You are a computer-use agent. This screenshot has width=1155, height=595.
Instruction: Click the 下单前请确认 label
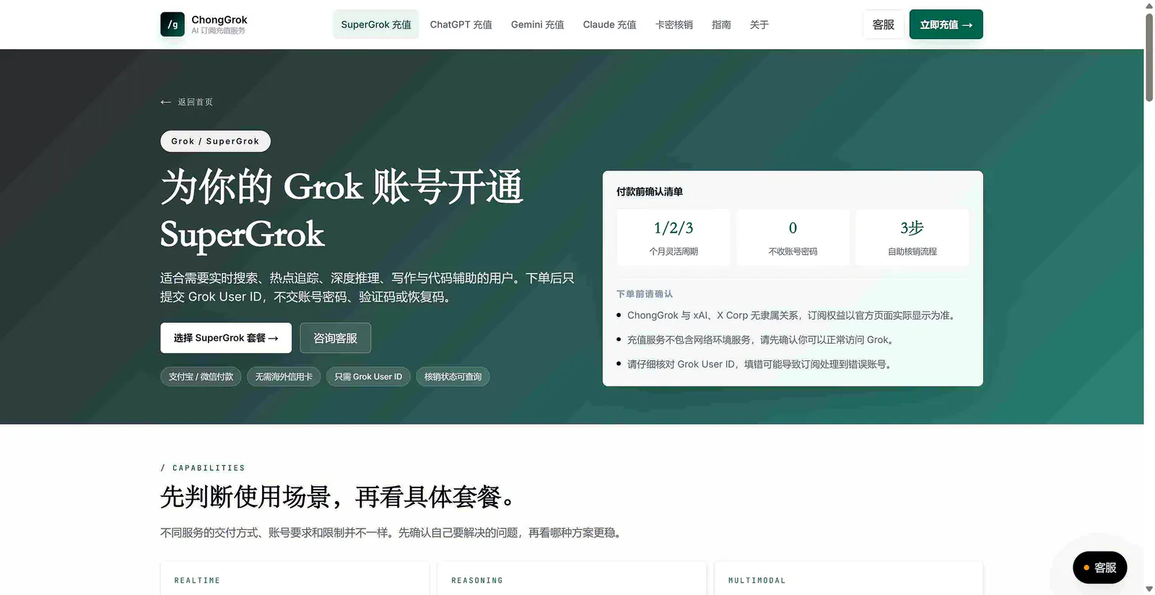pos(645,295)
